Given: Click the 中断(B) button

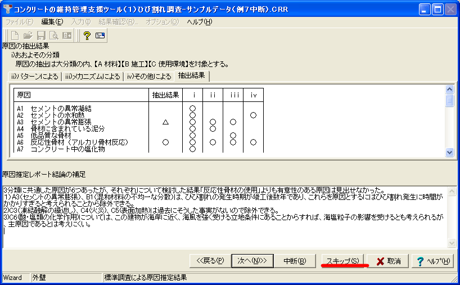Looking at the screenshot, I should coord(295,261).
